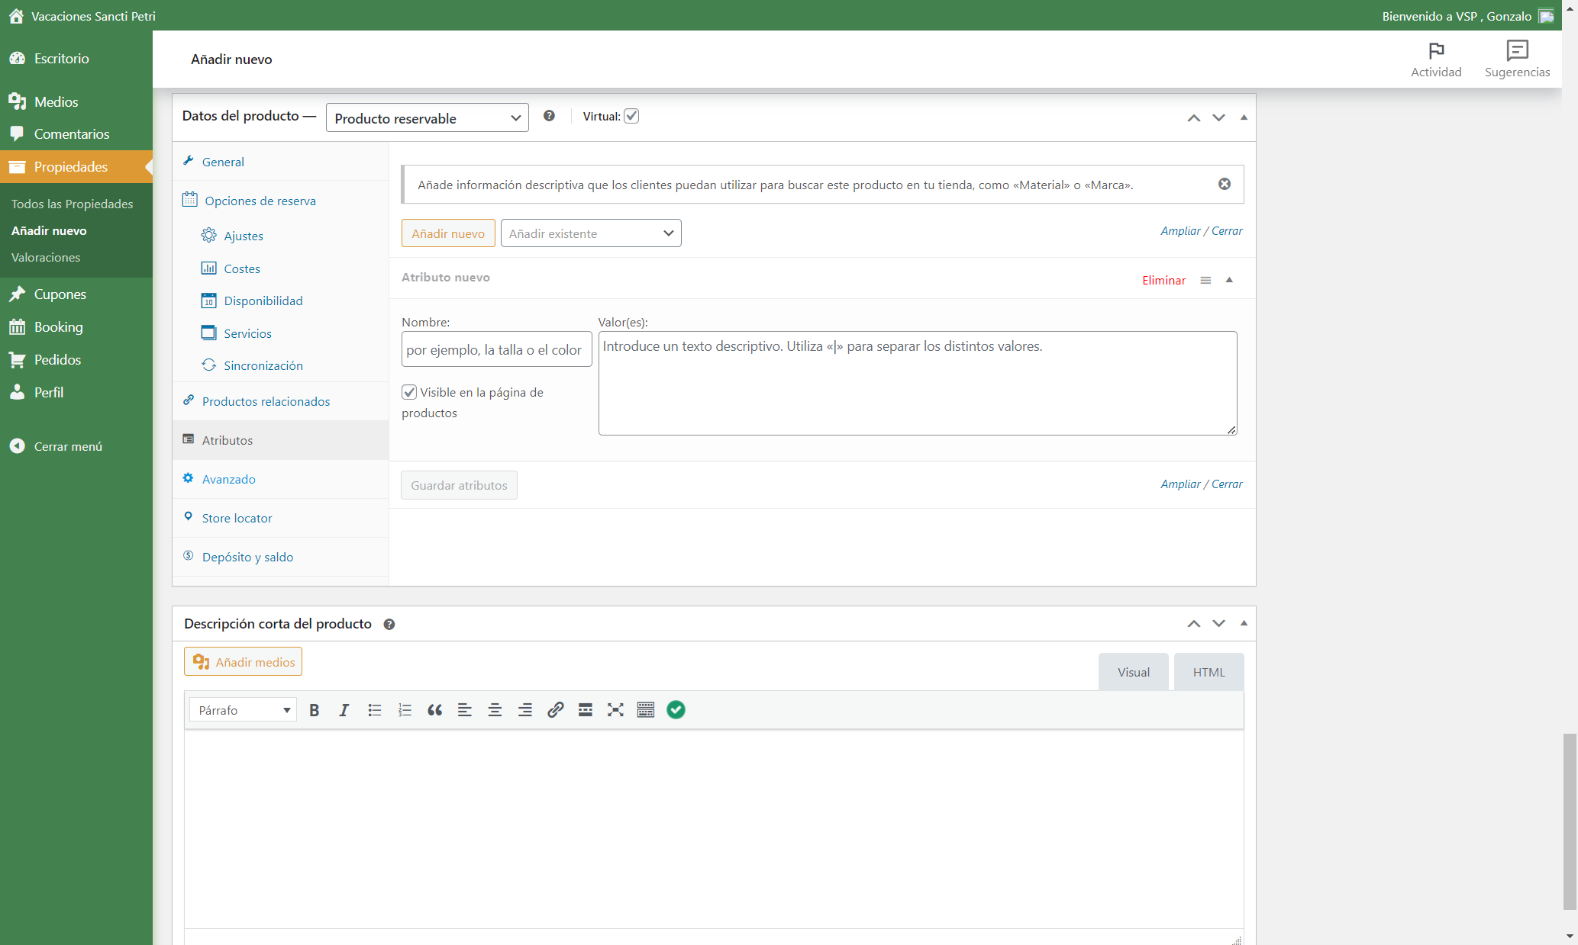Click the Bold formatting icon
The width and height of the screenshot is (1578, 945).
click(x=314, y=710)
